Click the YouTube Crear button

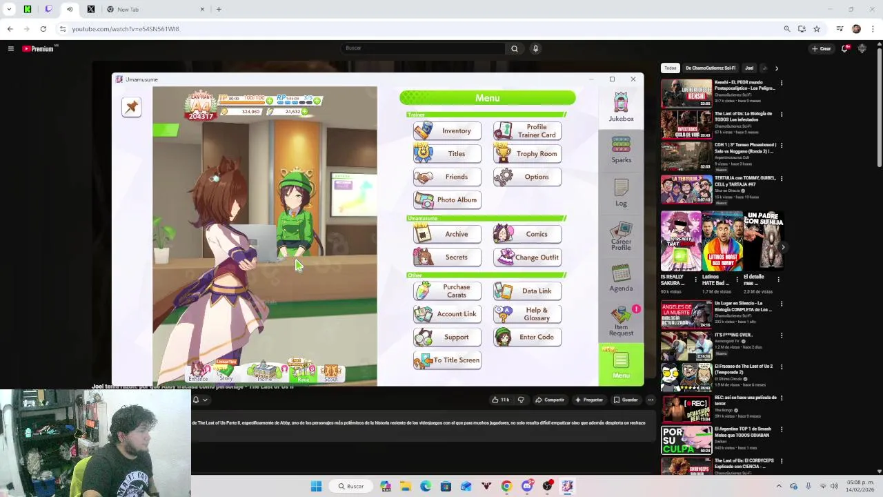click(821, 48)
